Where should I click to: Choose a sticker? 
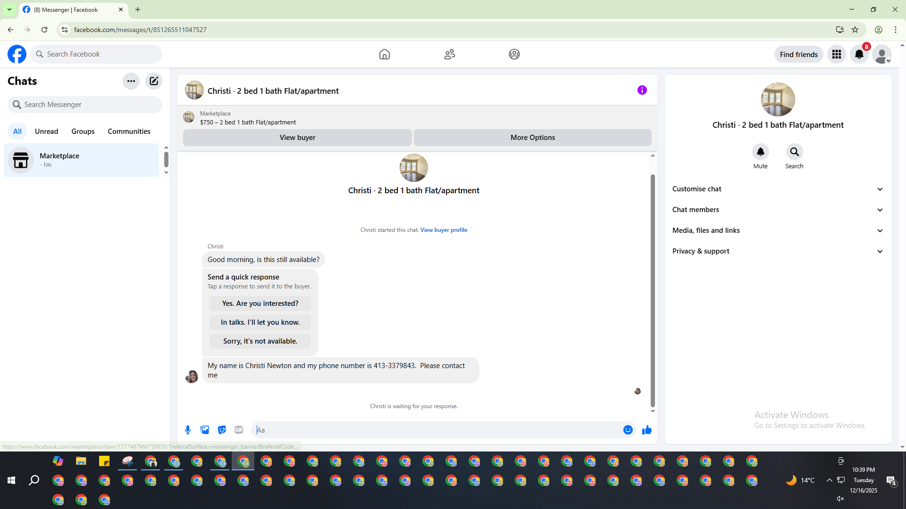tap(222, 430)
